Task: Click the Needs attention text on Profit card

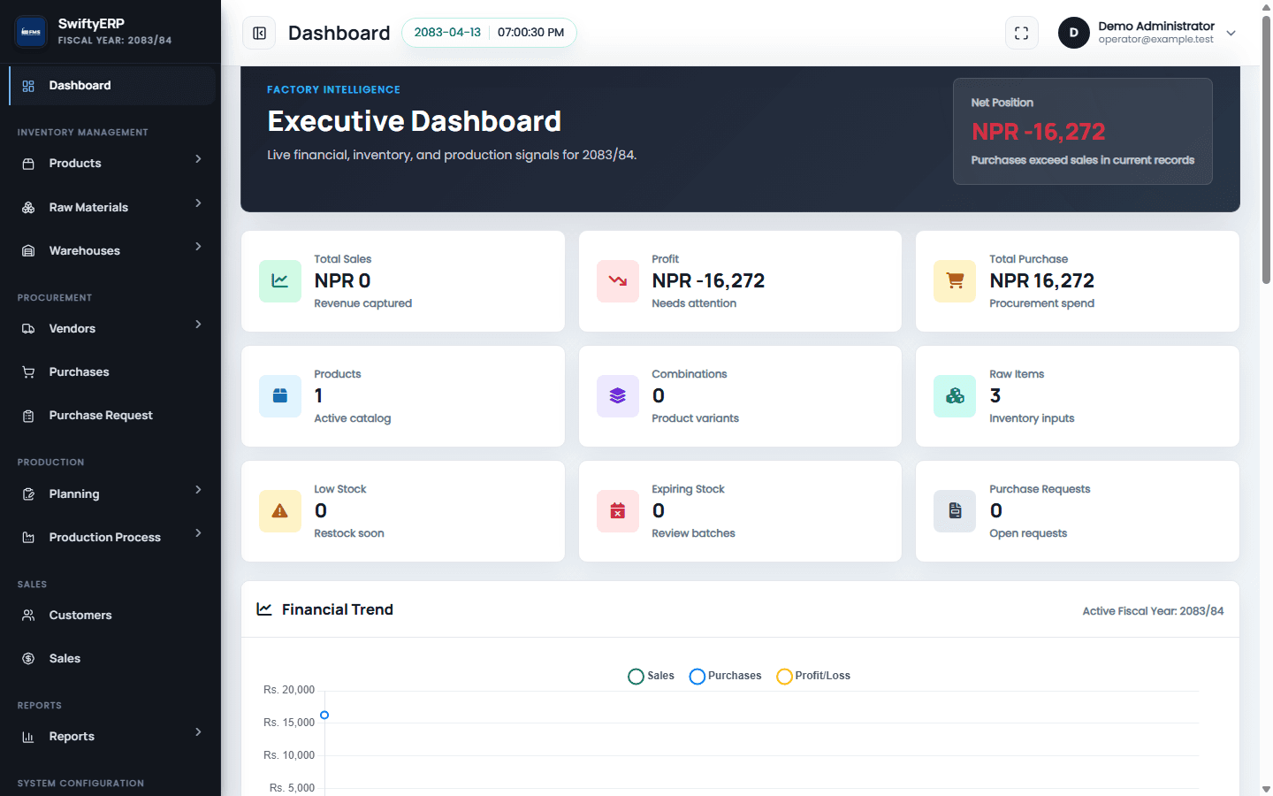Action: point(694,303)
